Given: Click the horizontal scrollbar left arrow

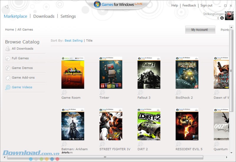Looking at the screenshot, I should pyautogui.click(x=4, y=157).
